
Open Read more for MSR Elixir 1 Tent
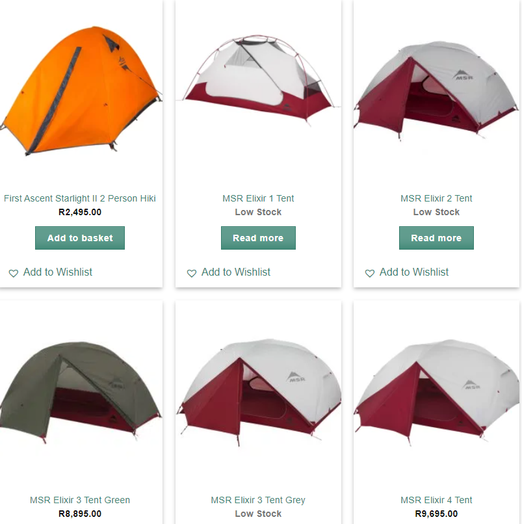[258, 238]
